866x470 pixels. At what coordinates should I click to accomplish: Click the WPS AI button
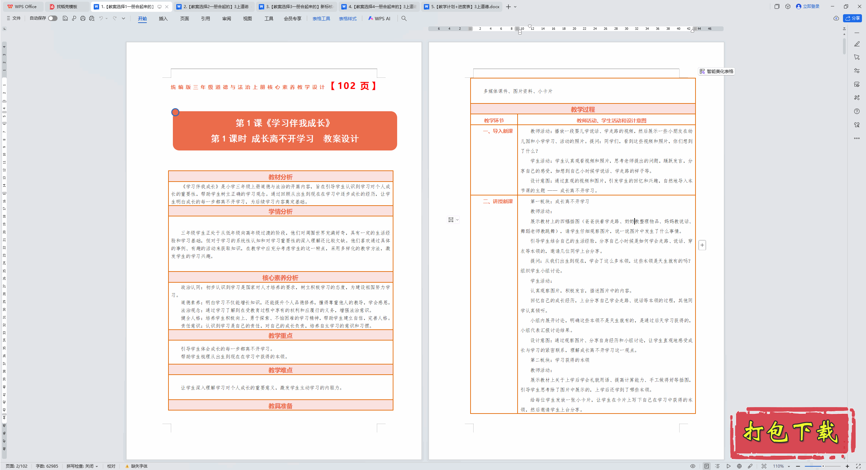pos(379,18)
